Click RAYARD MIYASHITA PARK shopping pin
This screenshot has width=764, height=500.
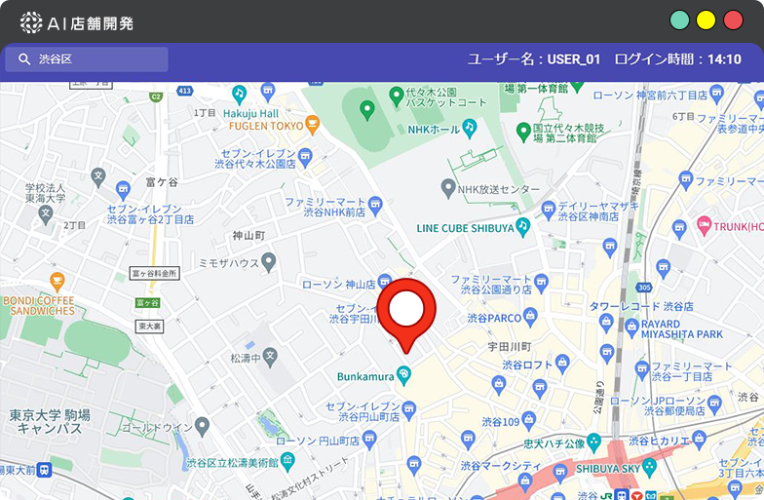click(x=631, y=327)
